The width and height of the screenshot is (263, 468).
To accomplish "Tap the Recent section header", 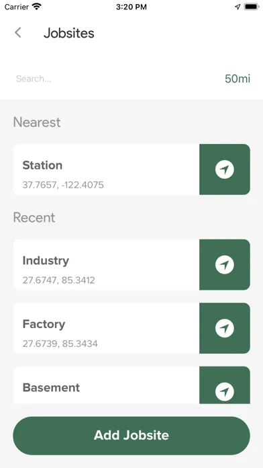I will [x=34, y=217].
